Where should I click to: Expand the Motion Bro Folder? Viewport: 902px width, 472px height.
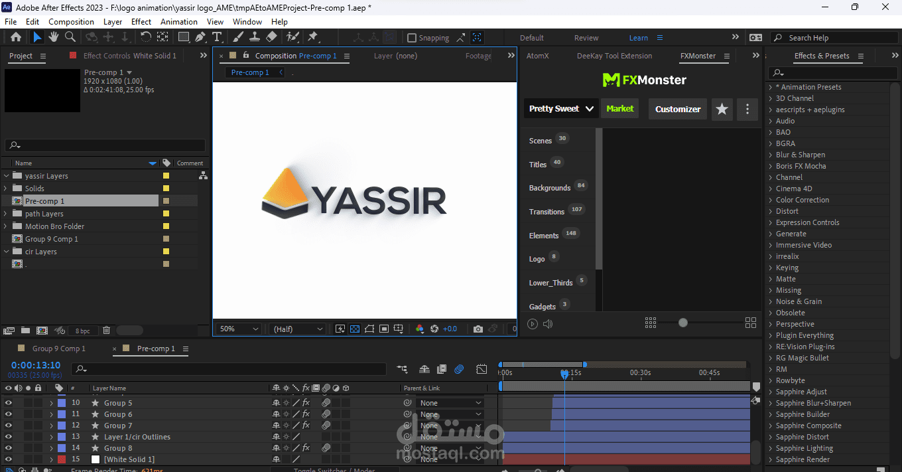[x=7, y=226]
